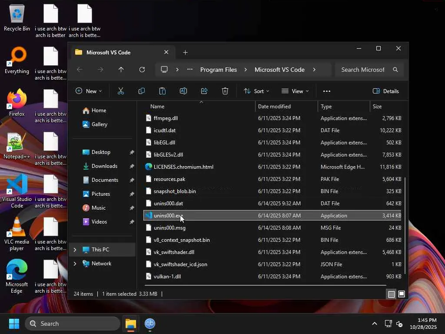Click the Rename icon in toolbar

coord(183,91)
